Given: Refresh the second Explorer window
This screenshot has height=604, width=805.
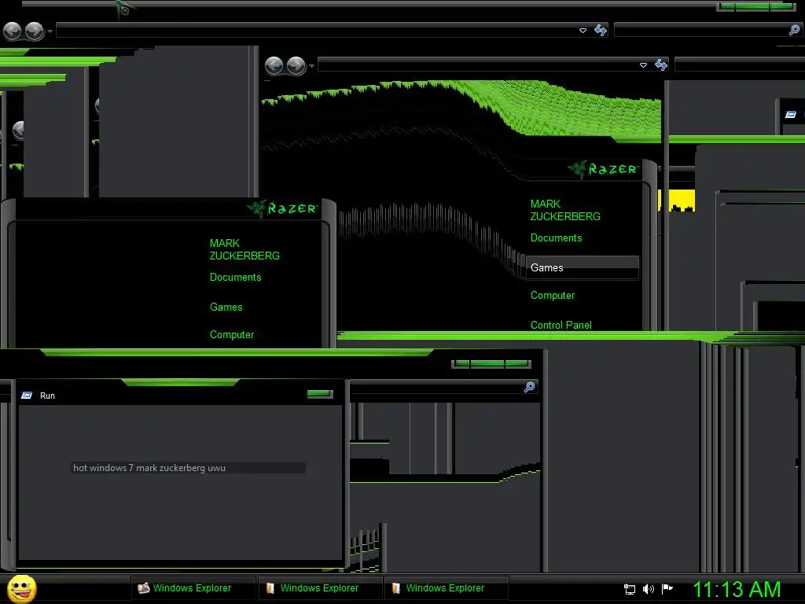Looking at the screenshot, I should click(x=661, y=64).
